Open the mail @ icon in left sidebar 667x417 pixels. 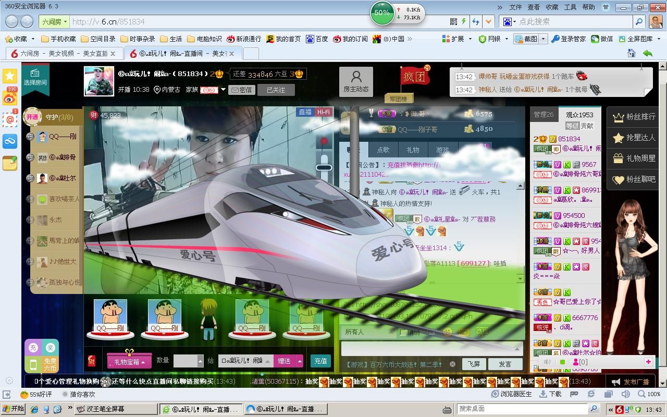(x=10, y=119)
